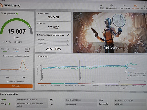This screenshot has height=110, width=147.
Task: Click the SAVE button
Action: pyautogui.click(x=24, y=77)
